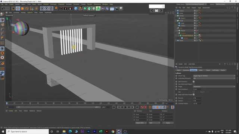The image size is (239, 134).
Task: Open Edit Render Settings icon
Action: [x=70, y=9]
